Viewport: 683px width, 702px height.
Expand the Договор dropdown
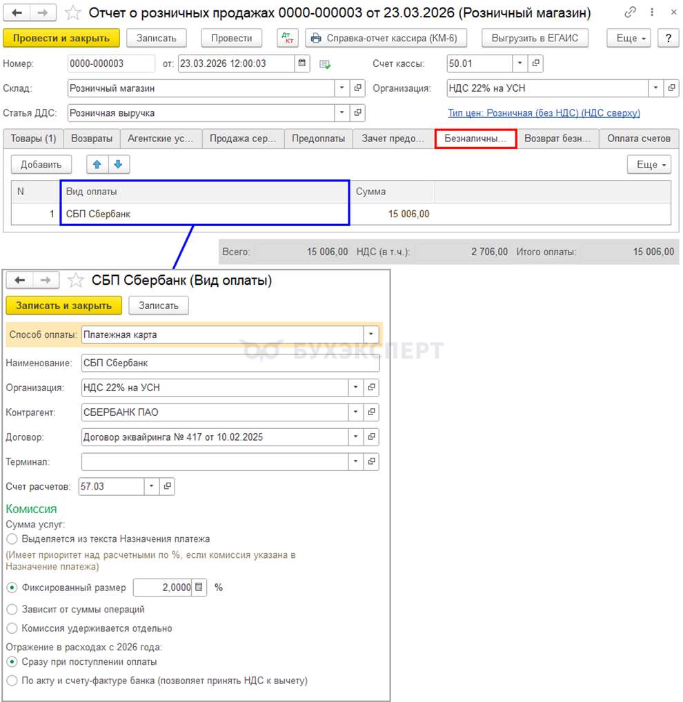(355, 437)
